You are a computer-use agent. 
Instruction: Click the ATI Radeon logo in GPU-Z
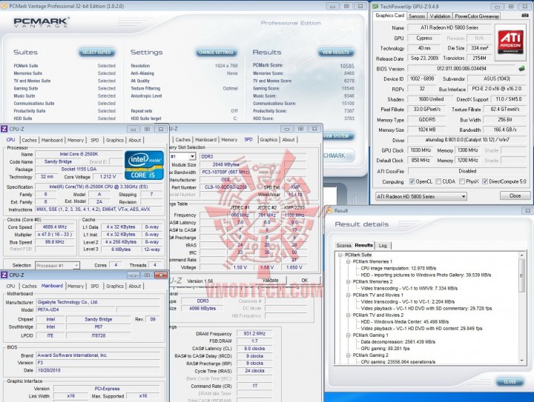coord(510,42)
